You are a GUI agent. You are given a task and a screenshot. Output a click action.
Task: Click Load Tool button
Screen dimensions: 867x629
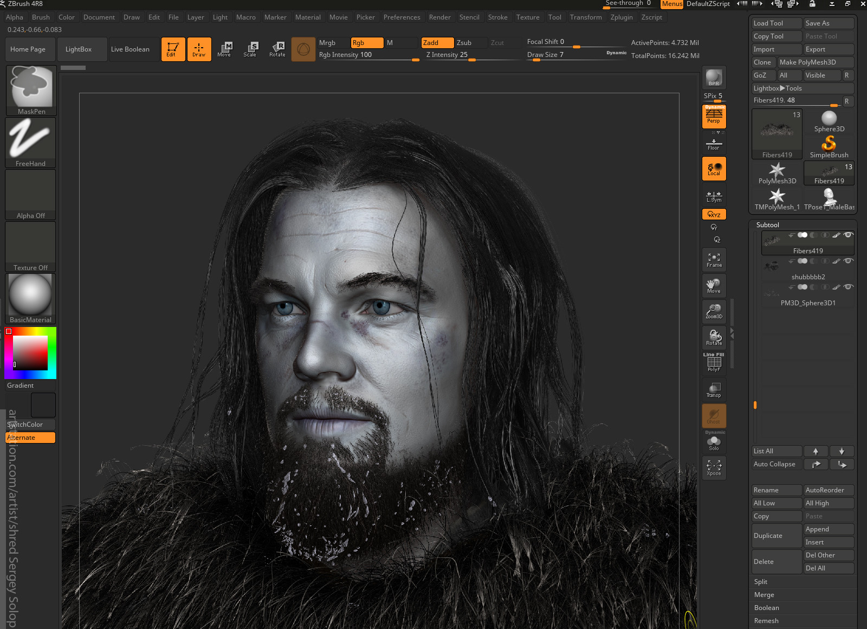click(x=777, y=23)
